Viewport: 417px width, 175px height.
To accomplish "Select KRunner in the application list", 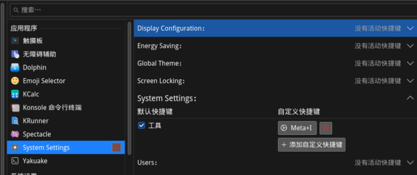I will [66, 121].
